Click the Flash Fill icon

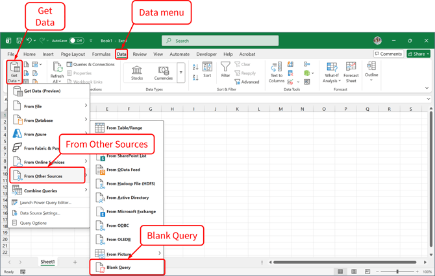click(x=290, y=65)
